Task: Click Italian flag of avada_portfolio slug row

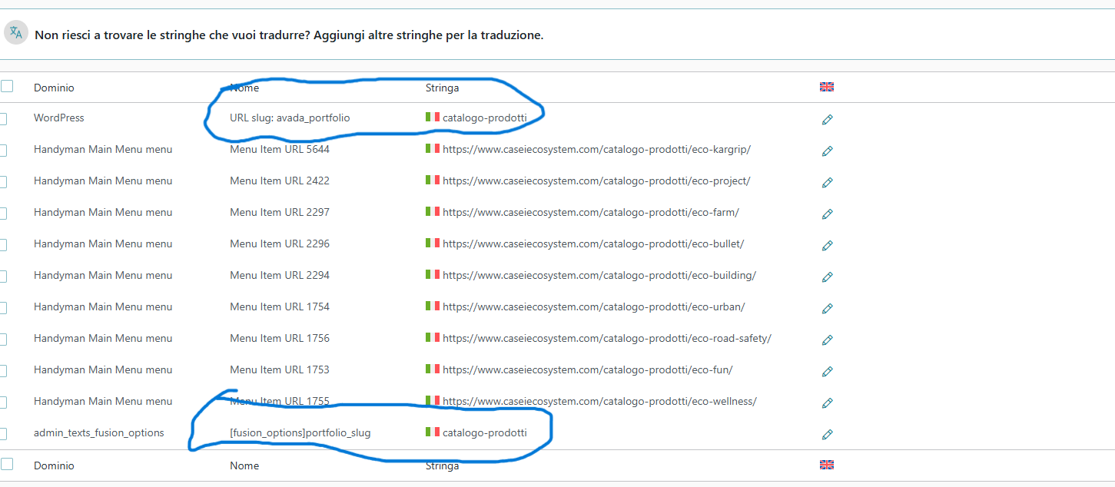Action: pyautogui.click(x=433, y=118)
